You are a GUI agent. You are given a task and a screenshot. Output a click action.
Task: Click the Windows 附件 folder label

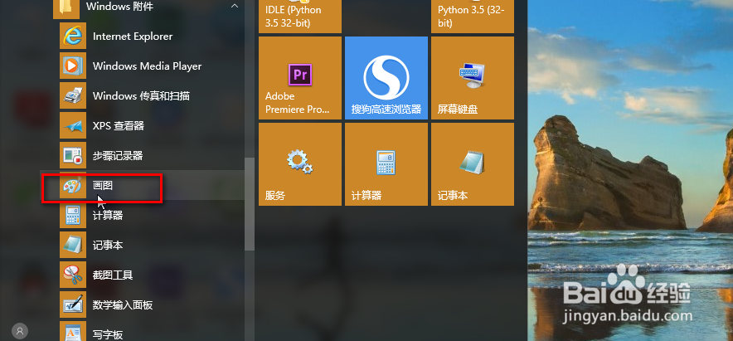coord(119,7)
